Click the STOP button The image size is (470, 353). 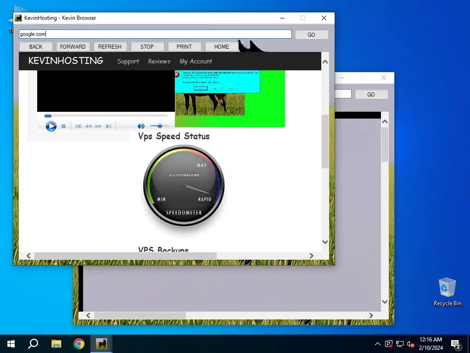pyautogui.click(x=147, y=46)
